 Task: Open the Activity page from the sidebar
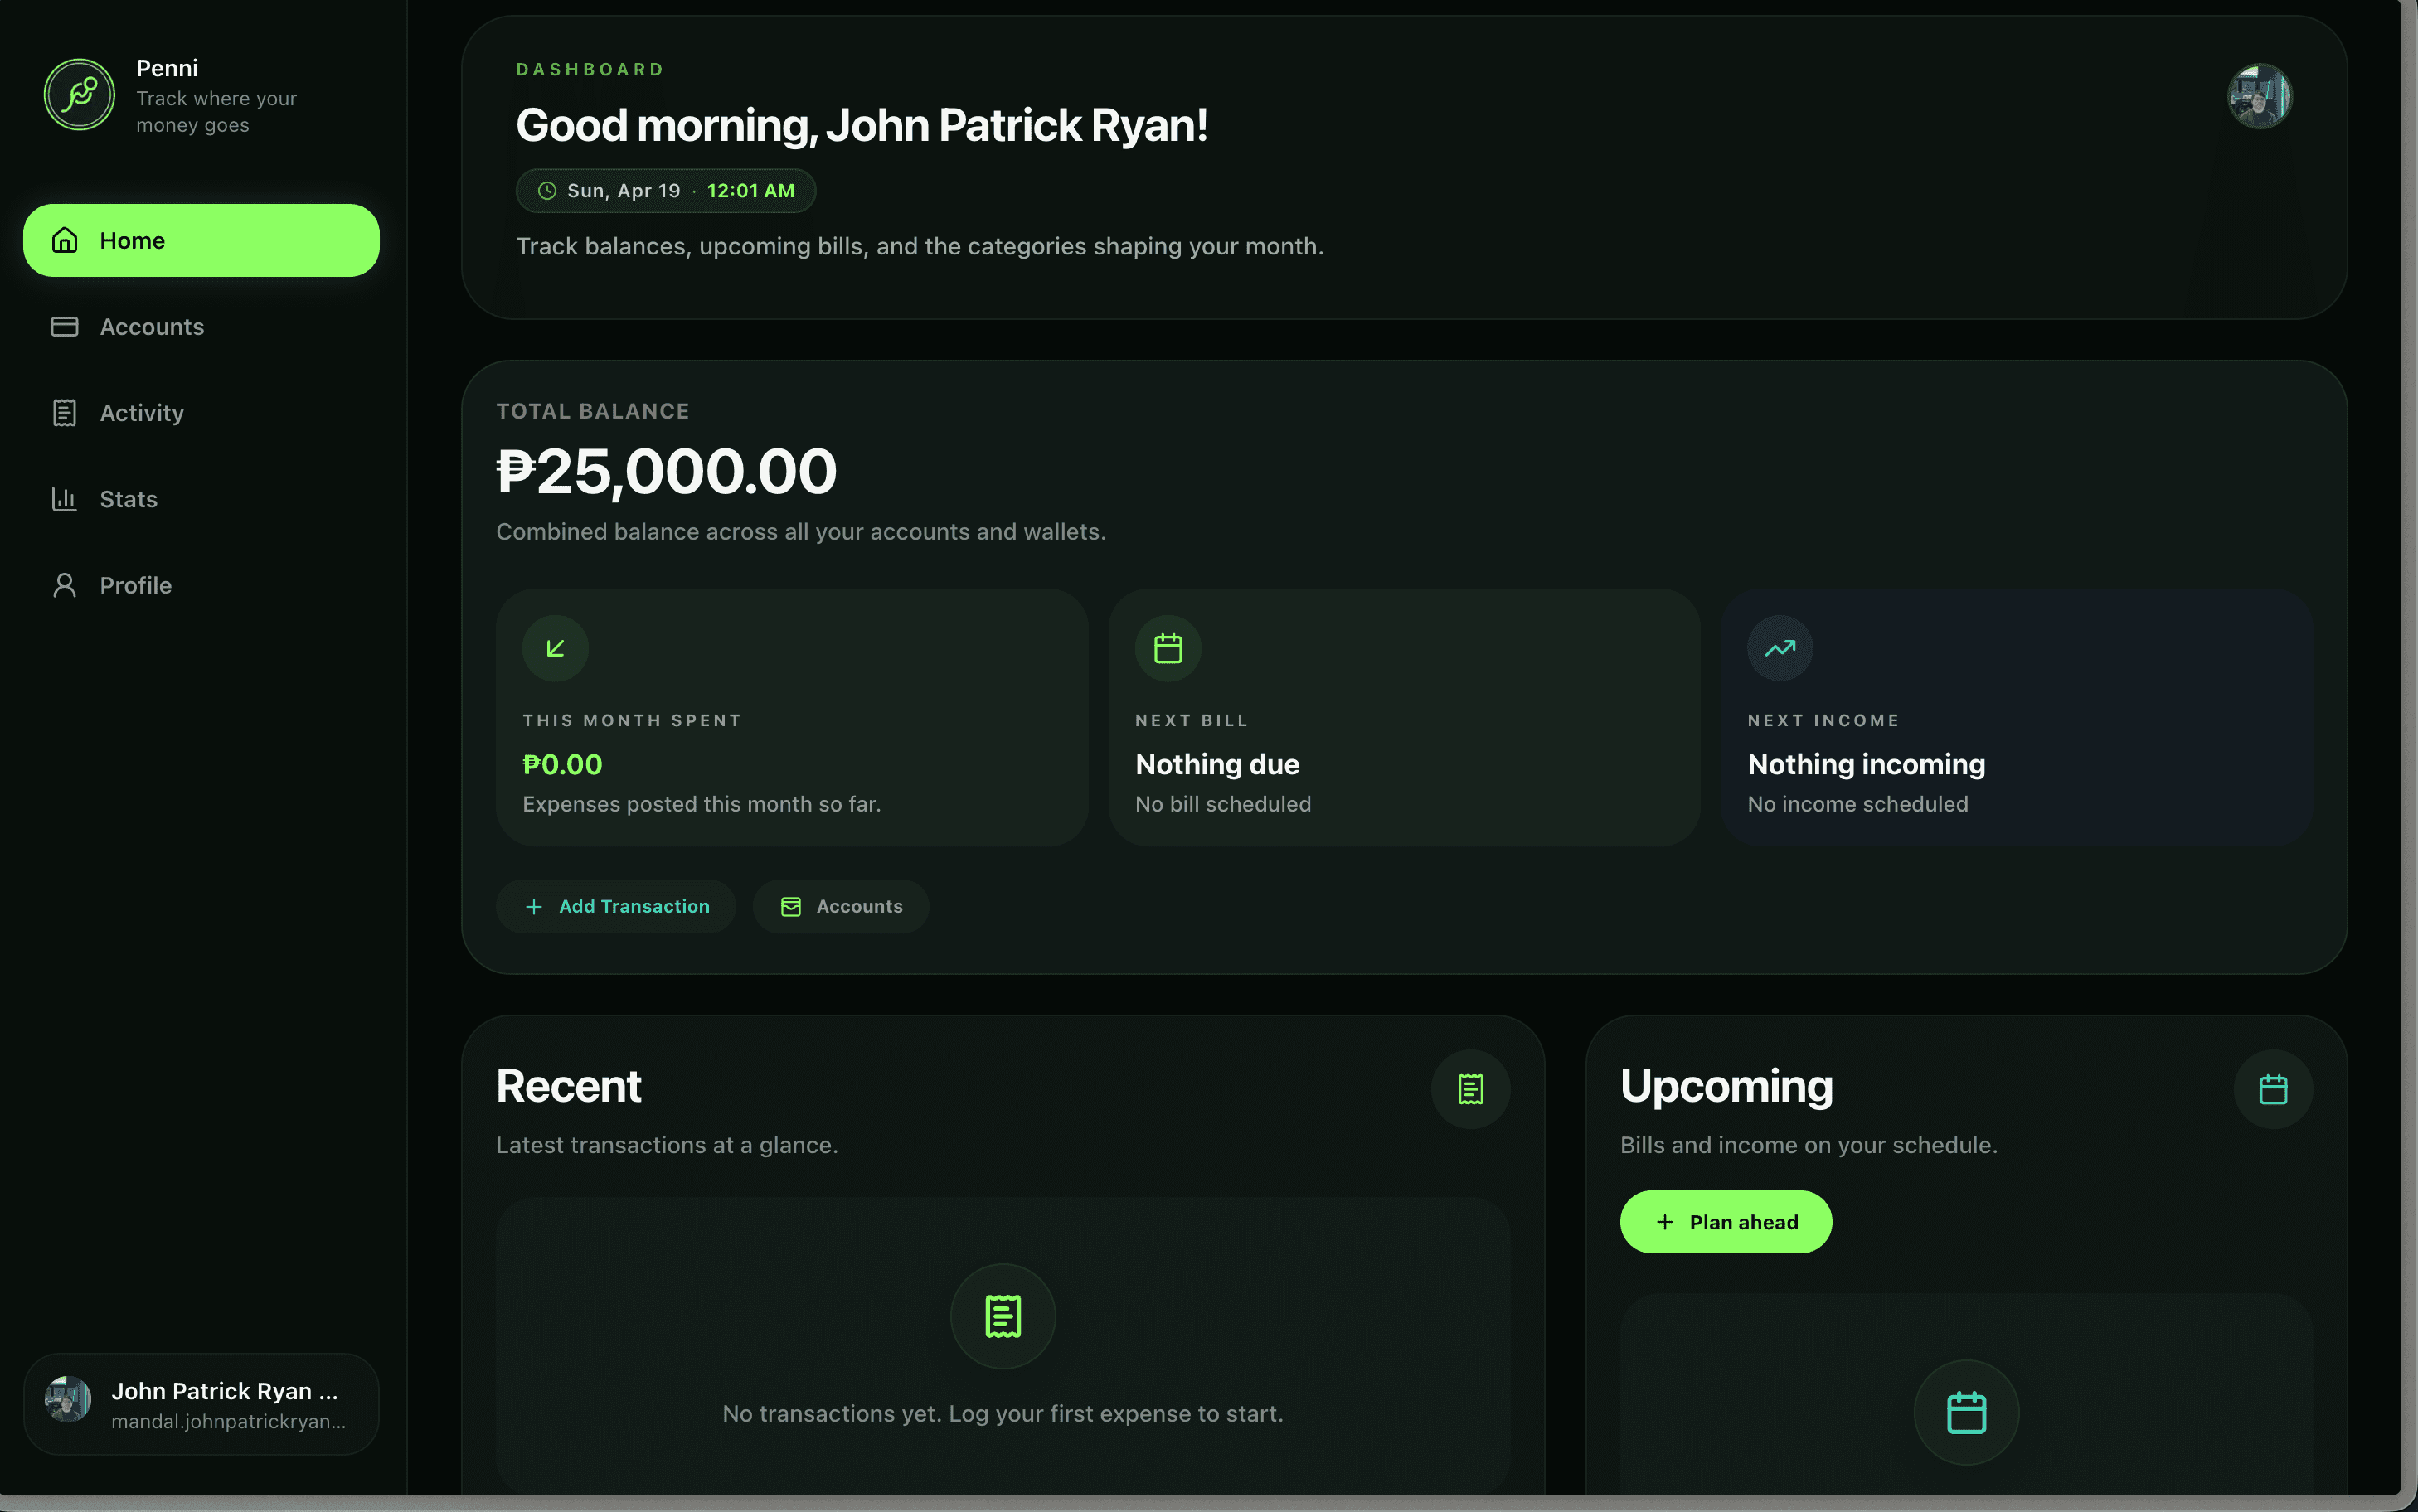tap(201, 413)
